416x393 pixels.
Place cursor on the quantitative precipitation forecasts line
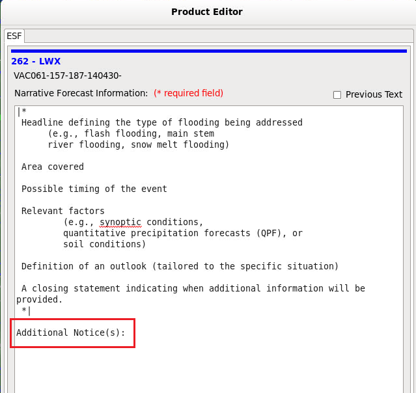(x=183, y=233)
